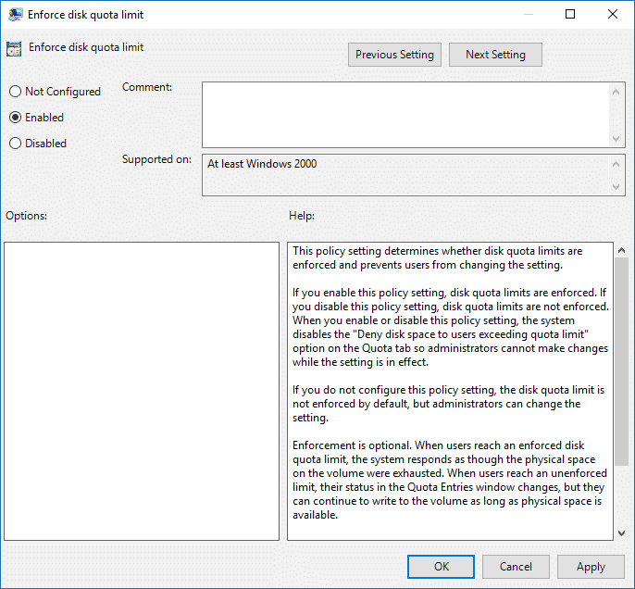Click the 'Enforcement is optional' paragraph
Screen dimensions: 635x589
point(450,480)
